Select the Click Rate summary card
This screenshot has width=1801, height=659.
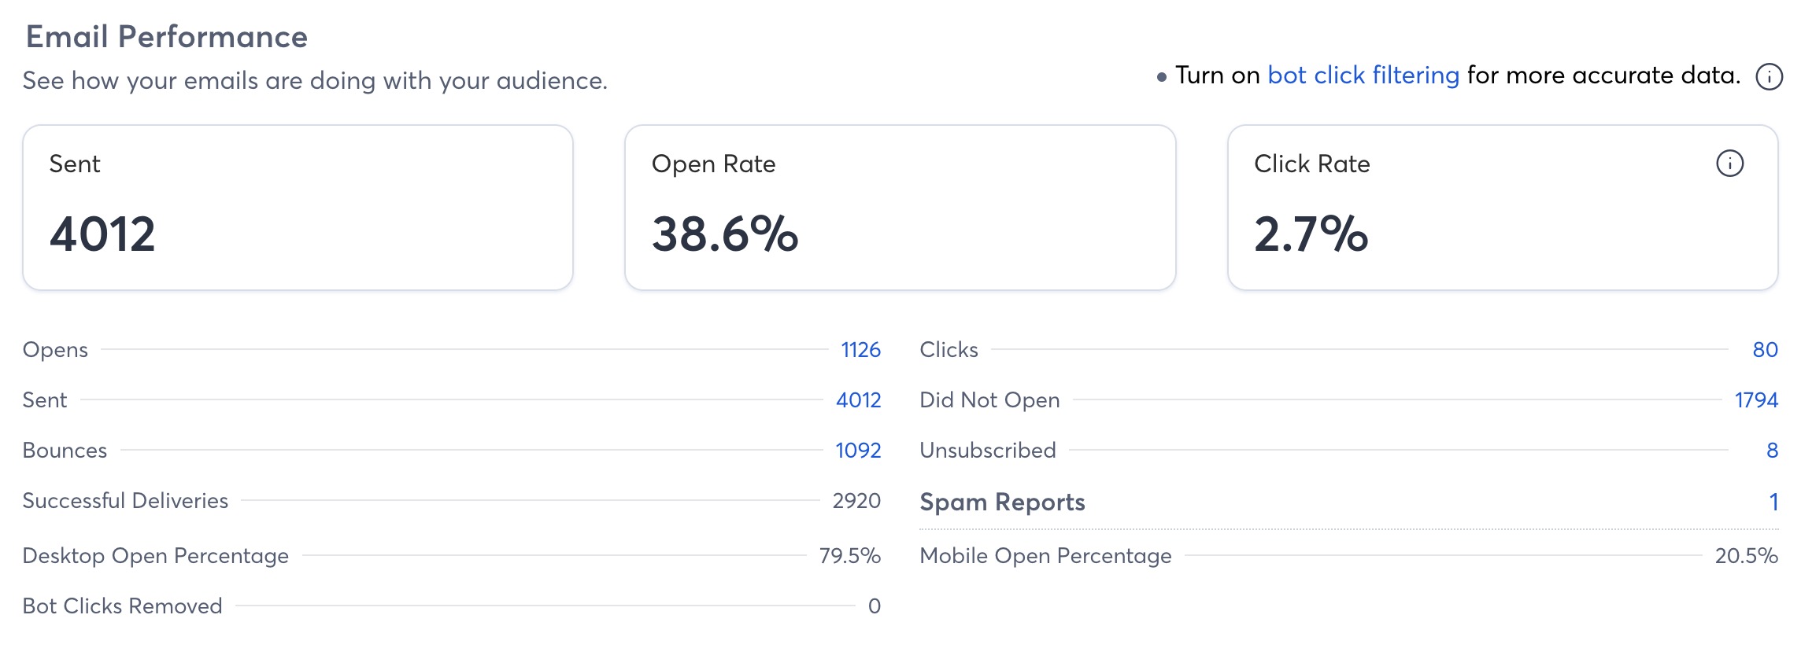point(1502,208)
